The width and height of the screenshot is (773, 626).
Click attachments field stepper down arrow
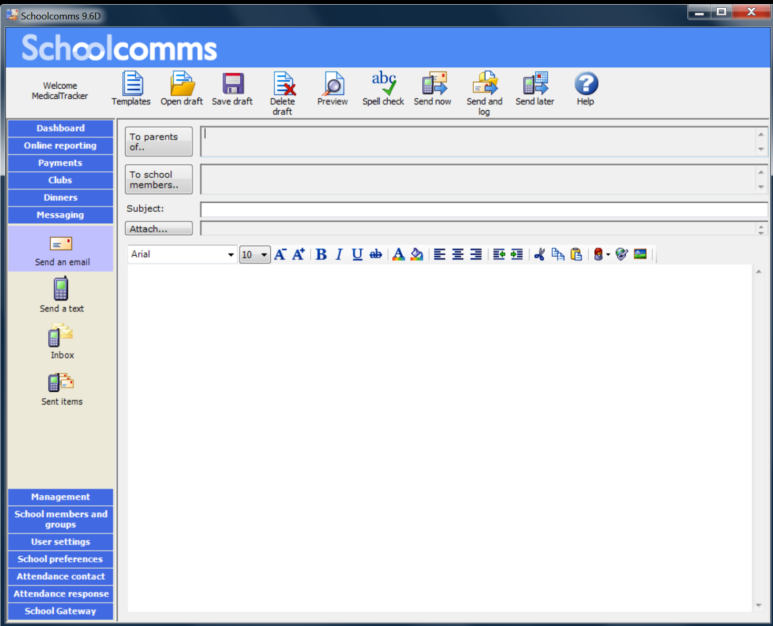point(761,232)
